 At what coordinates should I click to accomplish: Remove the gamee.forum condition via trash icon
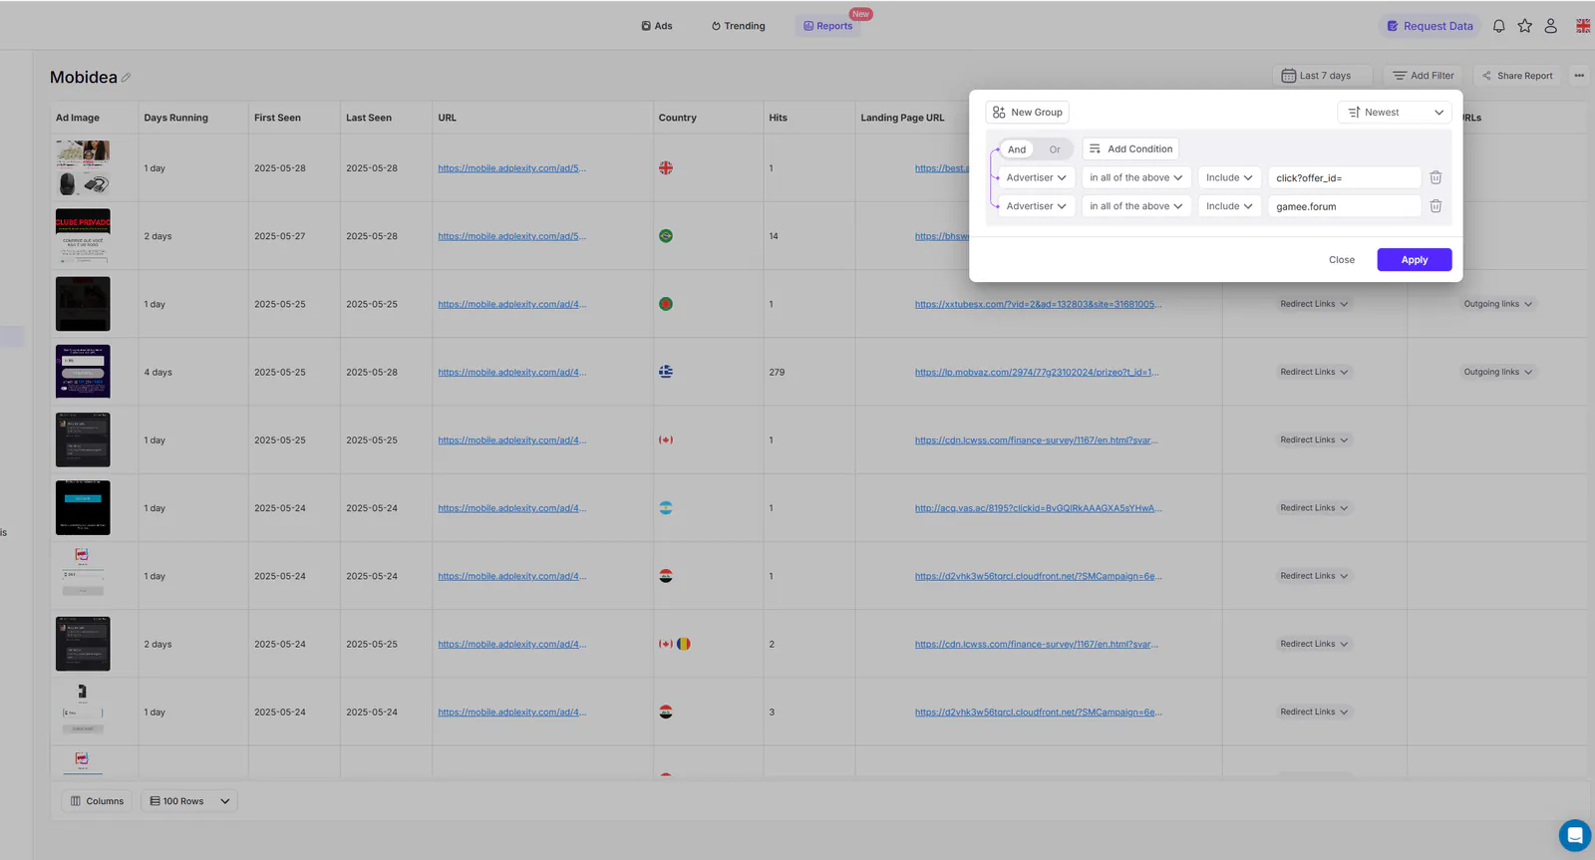click(x=1435, y=206)
